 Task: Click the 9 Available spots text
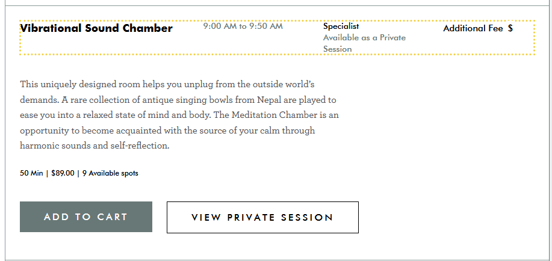click(x=110, y=173)
